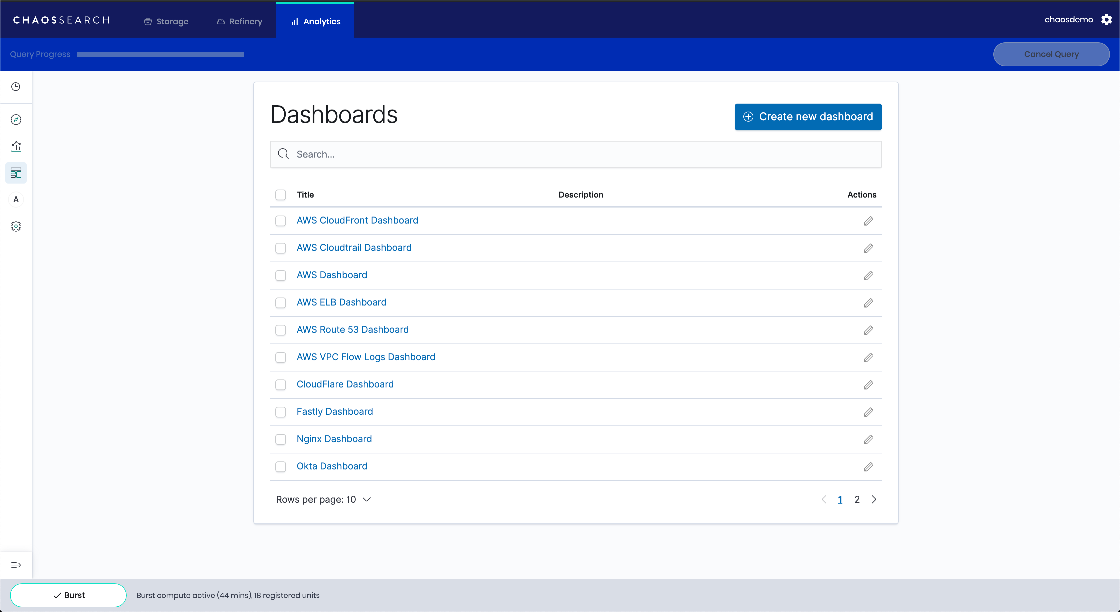1120x612 pixels.
Task: Tick the select-all checkbox beside Title
Action: coord(280,195)
